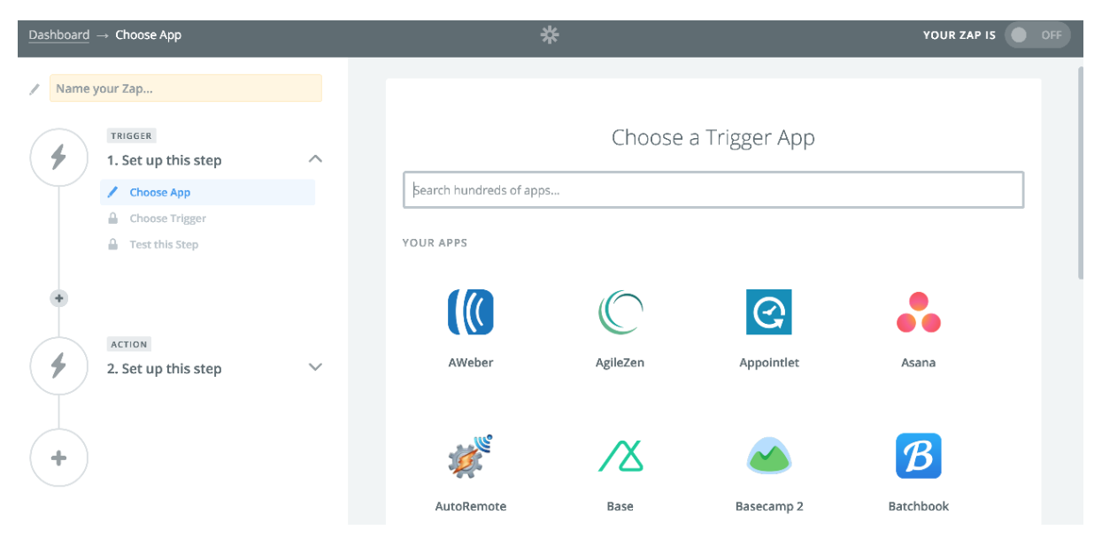Viewport: 1102px width, 553px height.
Task: Click the '1. Set up this step' heading
Action: tap(165, 160)
